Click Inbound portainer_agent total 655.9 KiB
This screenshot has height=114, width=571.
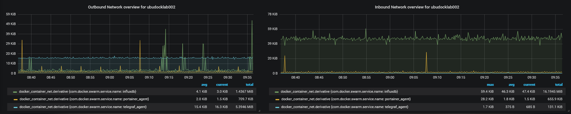point(555,99)
